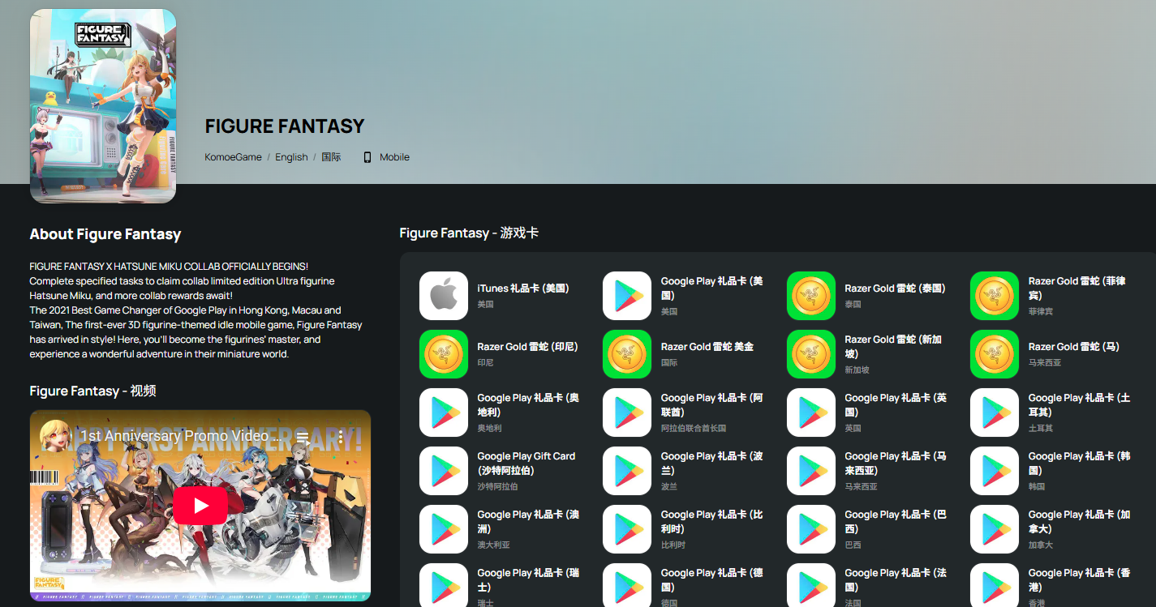Open the Razer Gold 新加坡 coin icon
This screenshot has height=607, width=1156.
811,354
